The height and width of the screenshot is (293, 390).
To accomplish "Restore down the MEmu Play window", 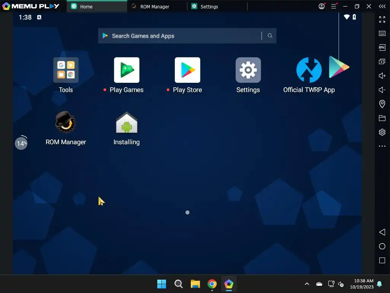I will tap(357, 6).
